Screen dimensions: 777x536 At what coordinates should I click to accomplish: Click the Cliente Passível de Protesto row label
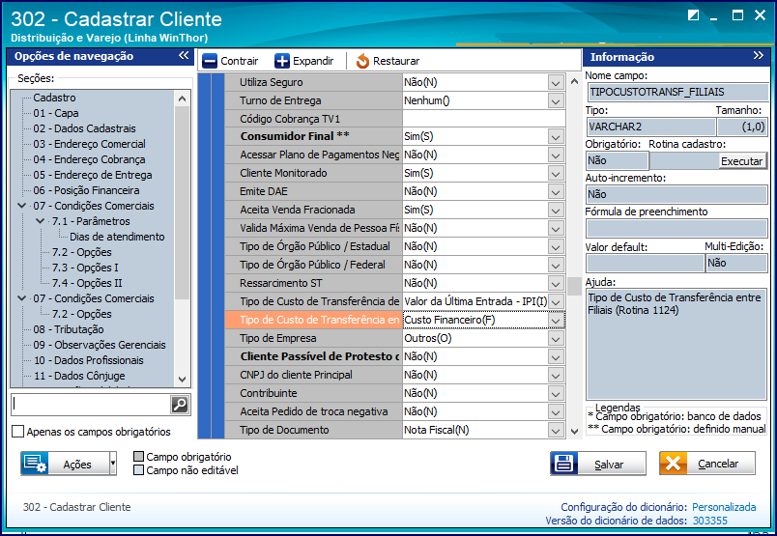pos(320,356)
